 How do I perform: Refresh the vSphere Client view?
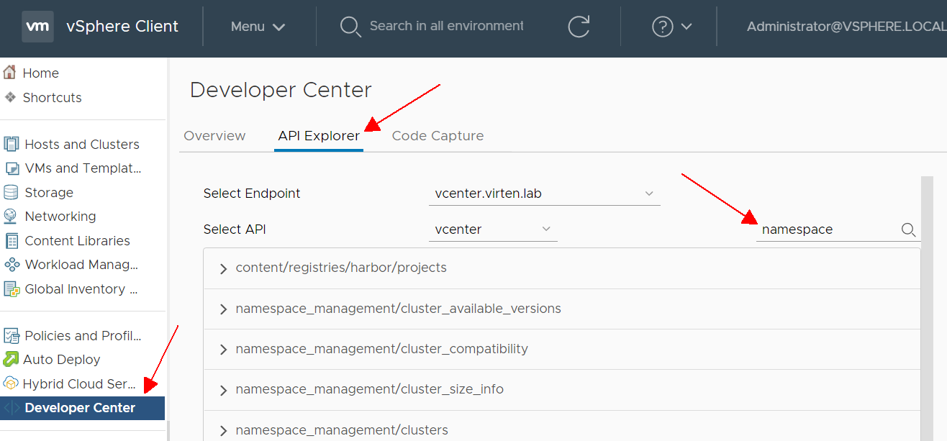[579, 27]
